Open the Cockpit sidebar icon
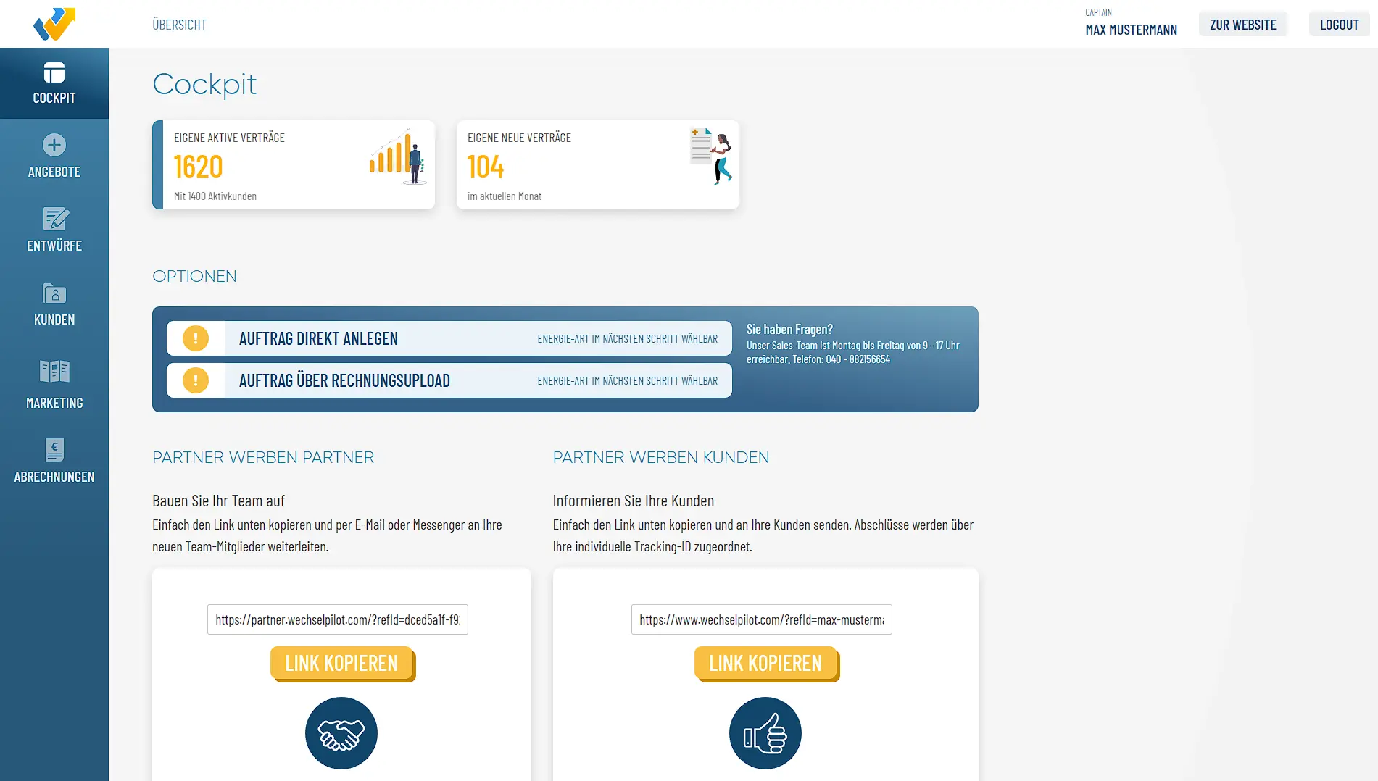Image resolution: width=1378 pixels, height=781 pixels. click(54, 73)
